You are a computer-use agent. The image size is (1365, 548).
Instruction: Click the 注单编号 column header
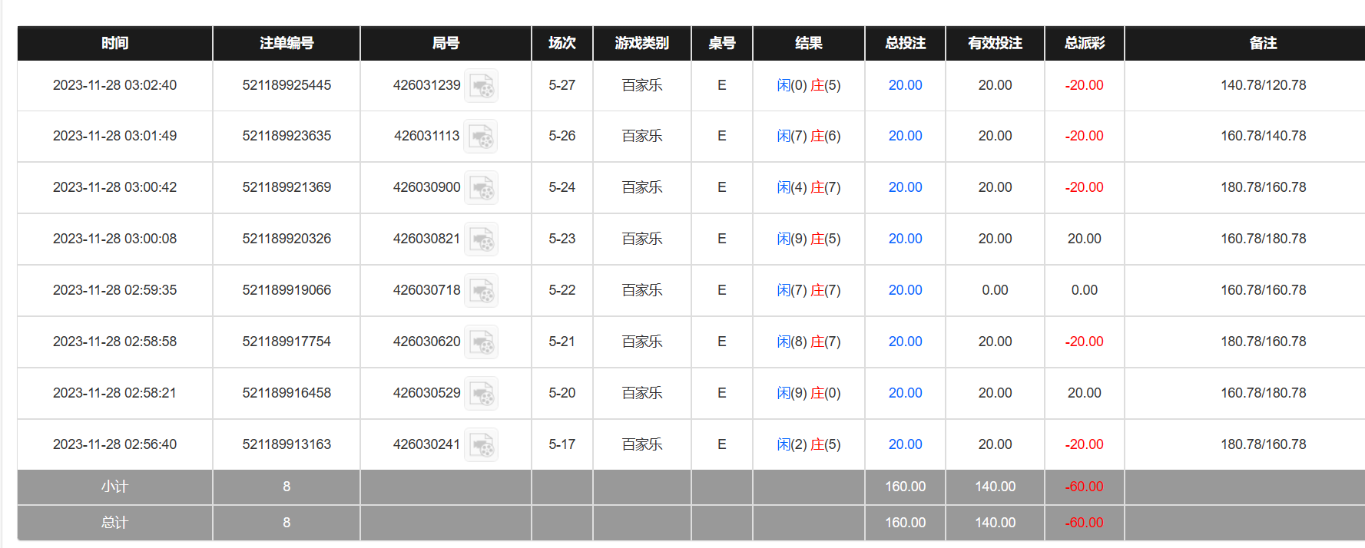tap(287, 43)
